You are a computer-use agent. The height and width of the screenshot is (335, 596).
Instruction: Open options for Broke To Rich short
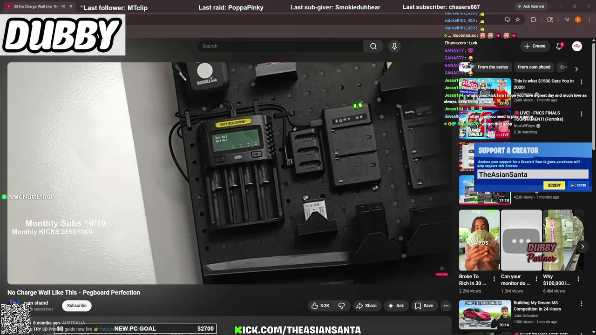[x=494, y=279]
